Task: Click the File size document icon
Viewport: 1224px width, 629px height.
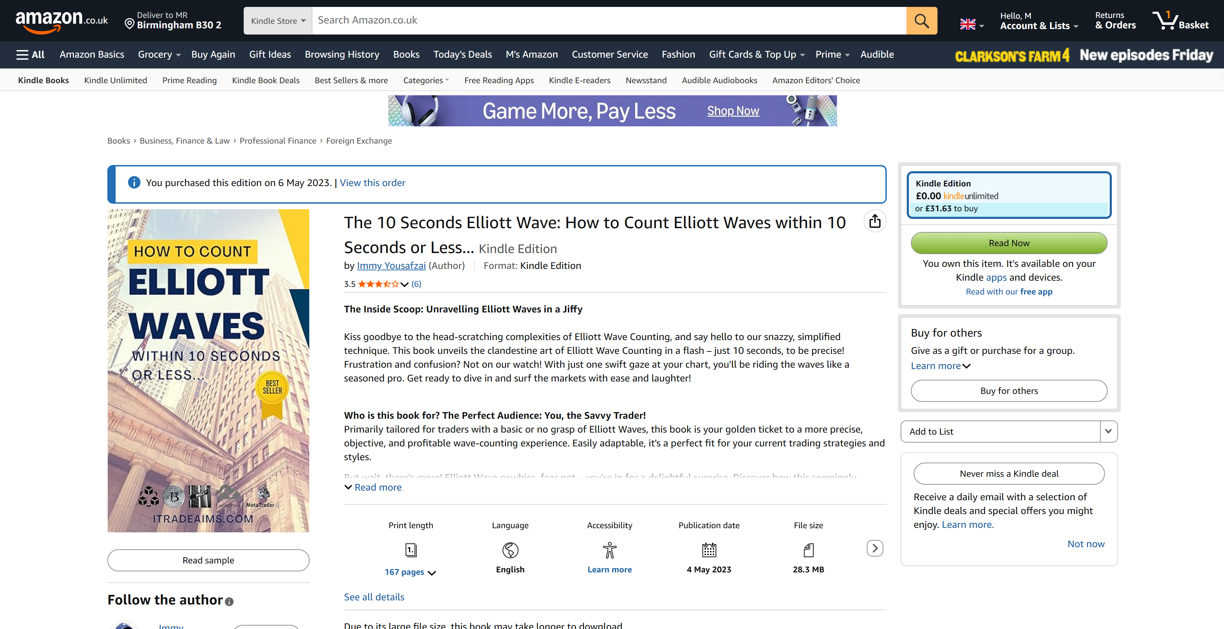Action: point(808,550)
